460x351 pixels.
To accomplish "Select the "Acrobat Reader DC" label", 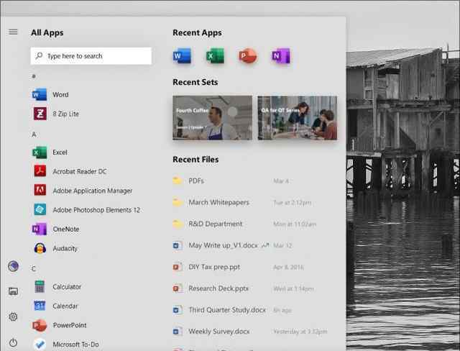I will 80,171.
